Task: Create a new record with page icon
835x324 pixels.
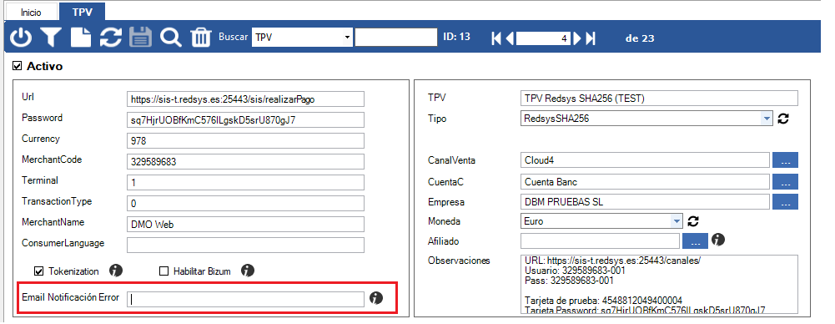Action: click(82, 38)
